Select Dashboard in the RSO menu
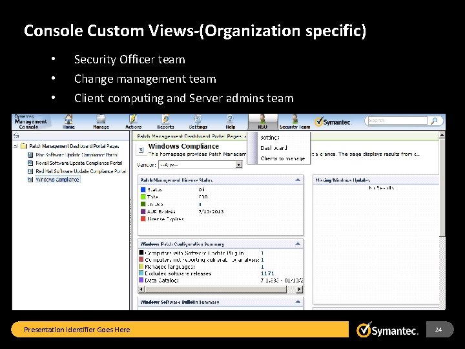 (x=273, y=148)
